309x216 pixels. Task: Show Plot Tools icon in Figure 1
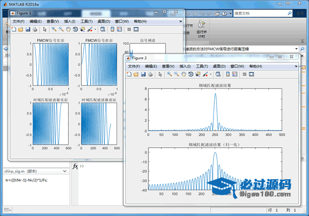[136, 29]
